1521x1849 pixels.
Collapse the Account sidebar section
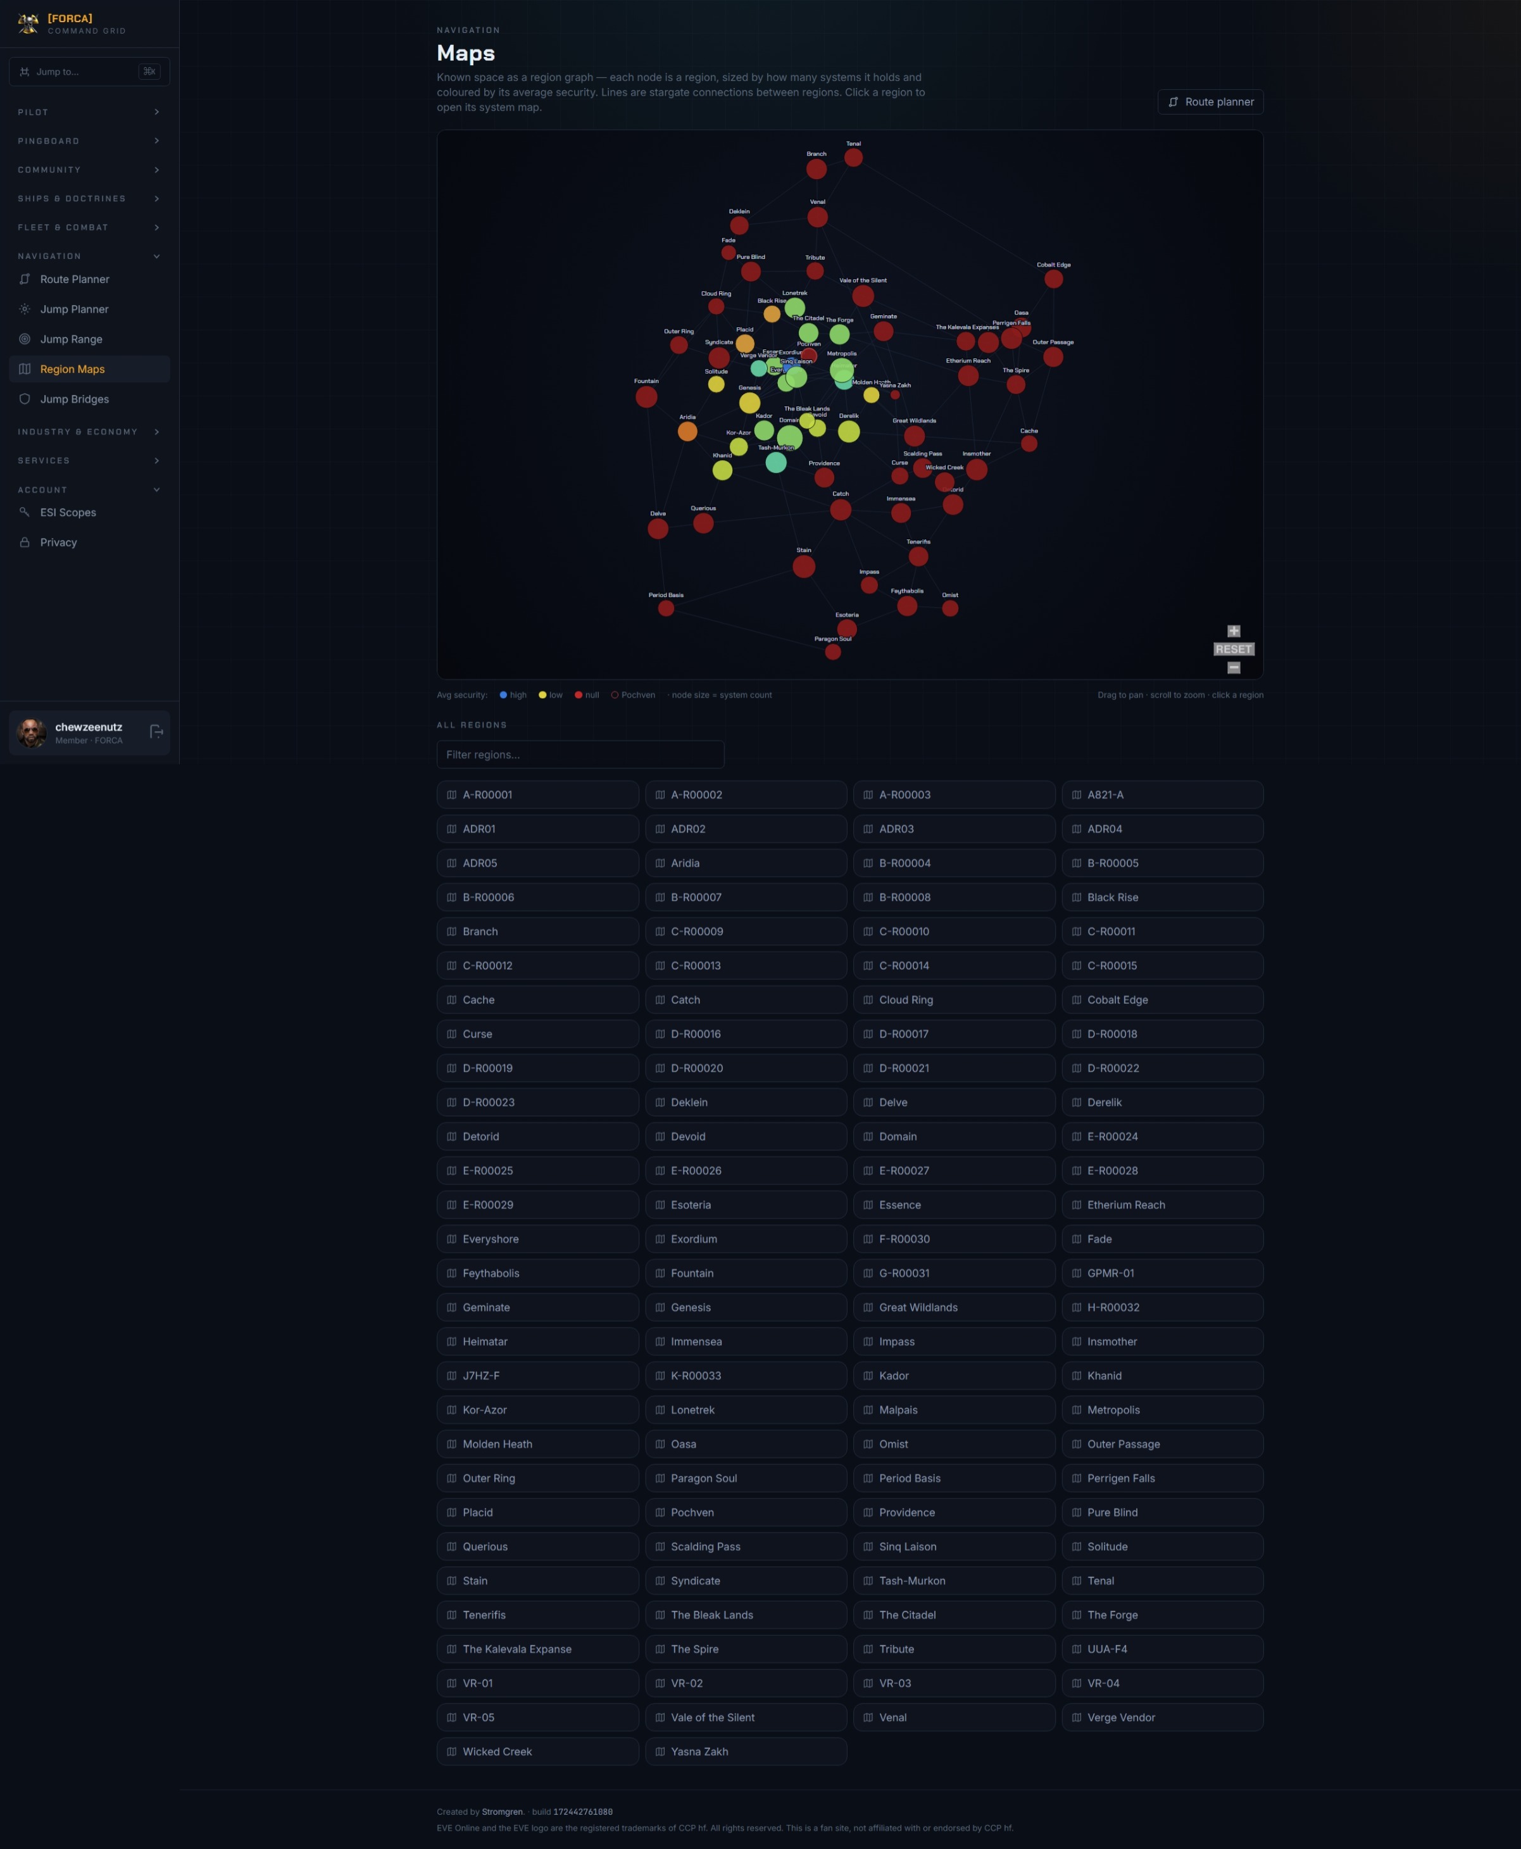click(89, 490)
